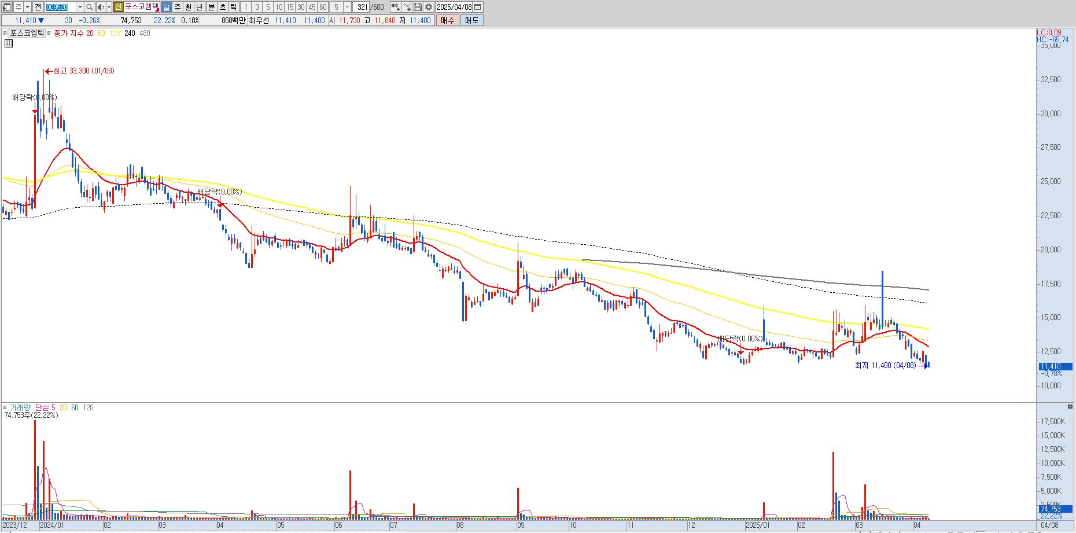Viewport: 1076px width, 533px height.
Task: Click the green 신 badge icon
Action: 118,7
